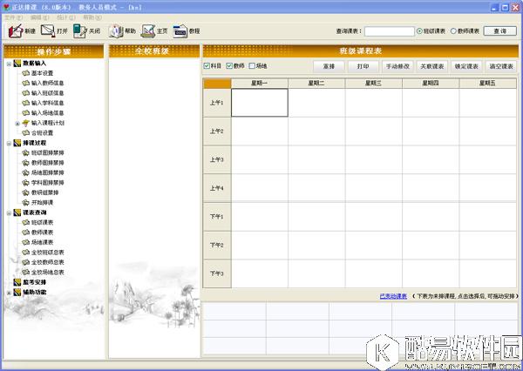This screenshot has width=523, height=371.
Task: Click the 手动修改 button
Action: coord(397,66)
